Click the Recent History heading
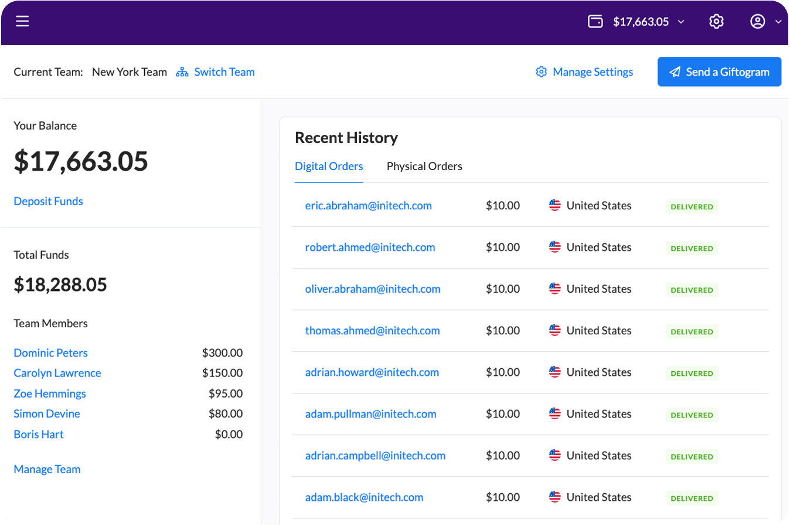 point(346,137)
